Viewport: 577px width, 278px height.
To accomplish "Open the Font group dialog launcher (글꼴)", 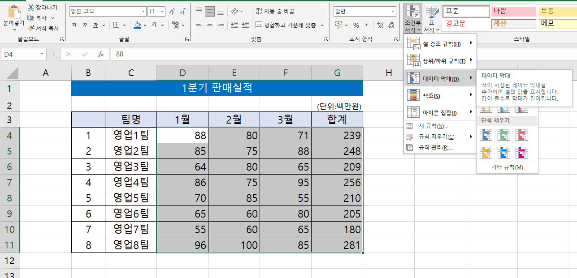I will point(187,39).
